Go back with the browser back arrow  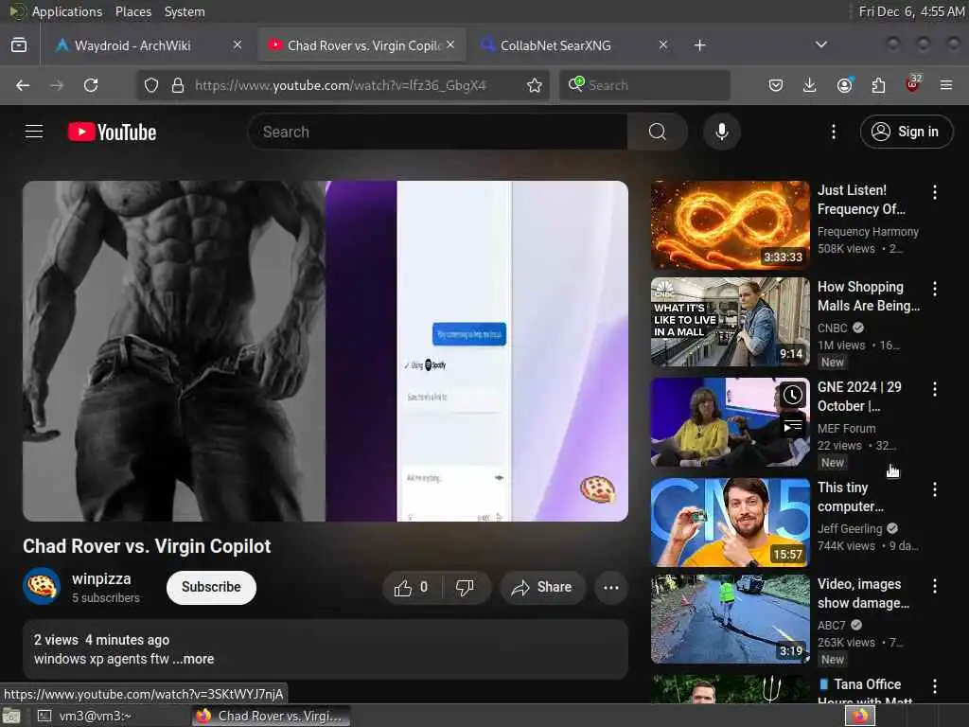(23, 85)
